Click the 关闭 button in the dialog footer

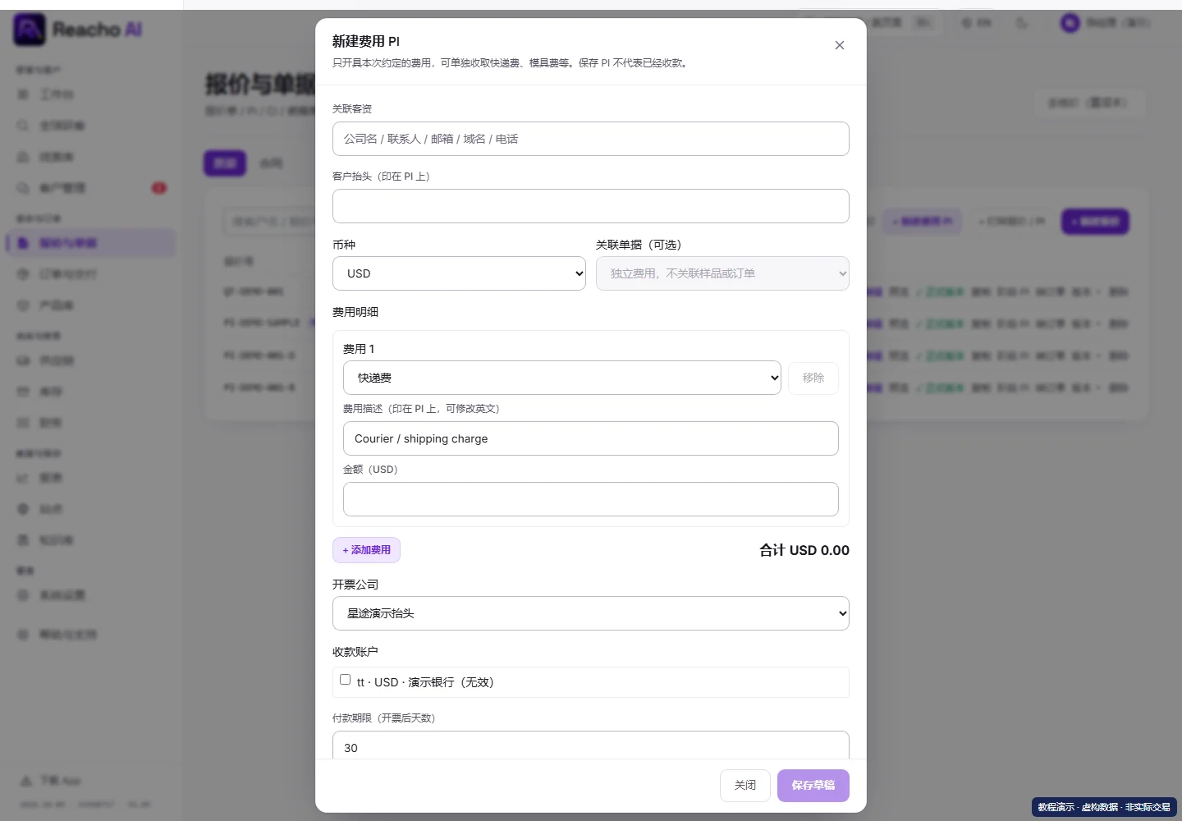[745, 786]
